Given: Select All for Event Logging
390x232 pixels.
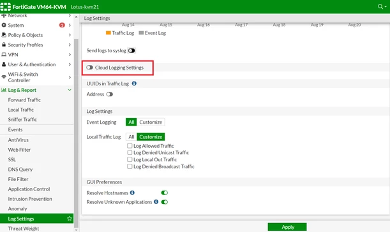Looking at the screenshot, I should tap(131, 122).
